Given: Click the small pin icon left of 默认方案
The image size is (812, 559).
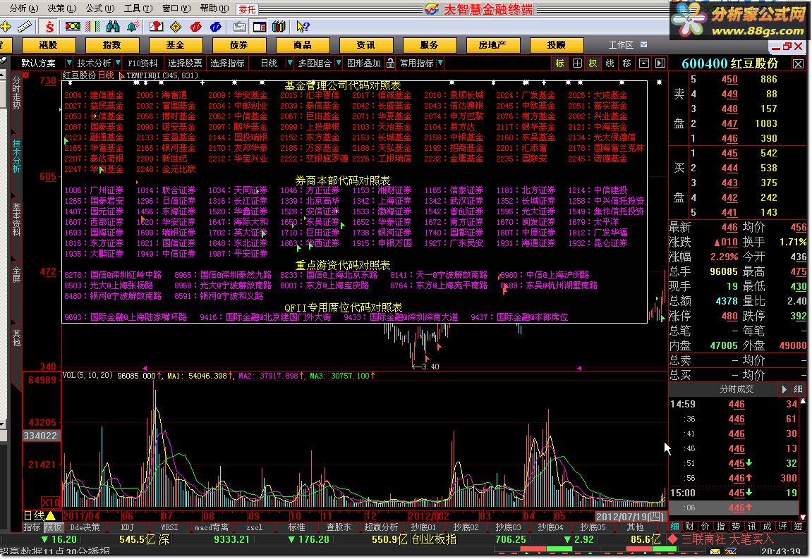Looking at the screenshot, I should coord(4,61).
